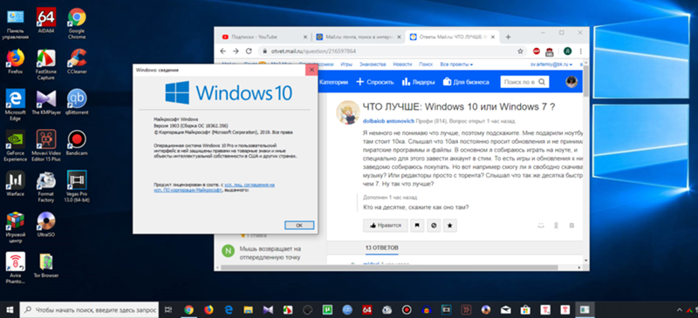Click the Chrome address bar URL
This screenshot has height=318, width=698.
click(315, 51)
